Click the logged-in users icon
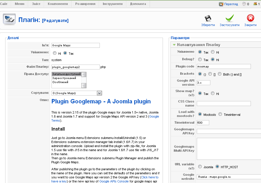The width and height of the screenshot is (261, 183). click(x=255, y=4)
